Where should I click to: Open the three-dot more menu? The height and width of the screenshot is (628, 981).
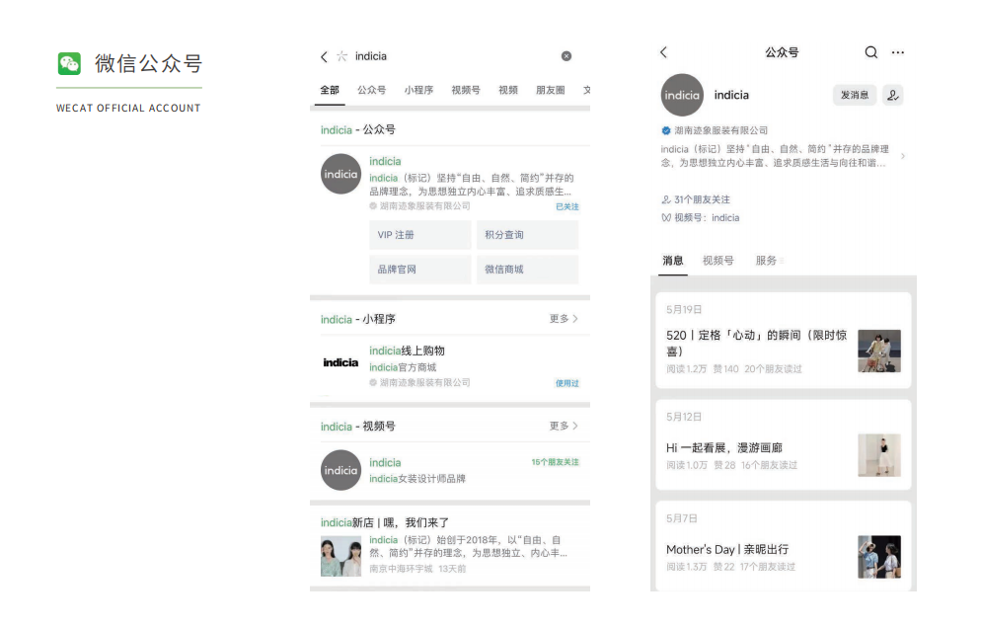pyautogui.click(x=898, y=52)
